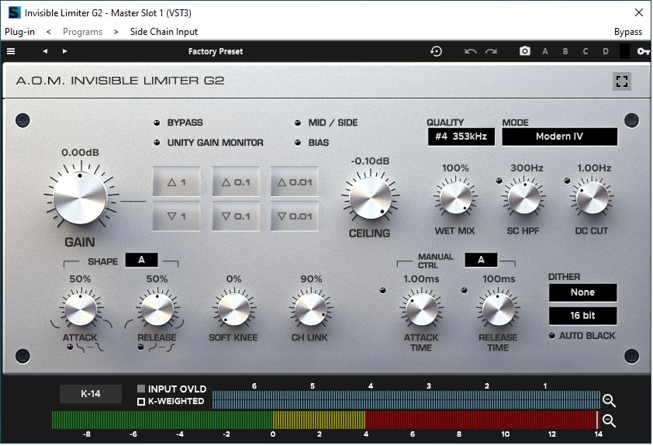This screenshot has height=446, width=653.
Task: Reset the INPUT OVLD indicator
Action: coord(141,389)
